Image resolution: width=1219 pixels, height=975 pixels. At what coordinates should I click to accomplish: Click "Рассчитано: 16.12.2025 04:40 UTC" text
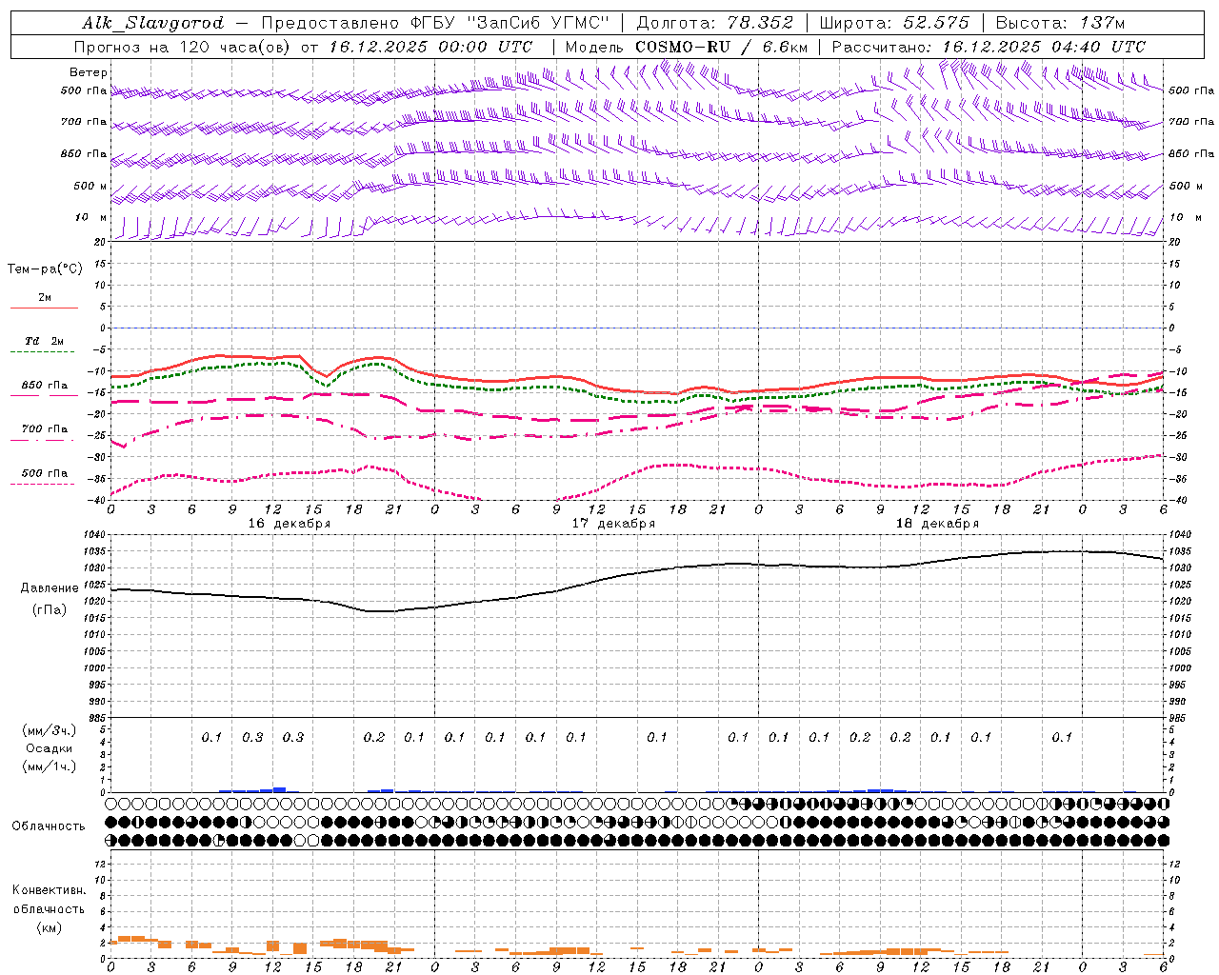click(x=989, y=47)
